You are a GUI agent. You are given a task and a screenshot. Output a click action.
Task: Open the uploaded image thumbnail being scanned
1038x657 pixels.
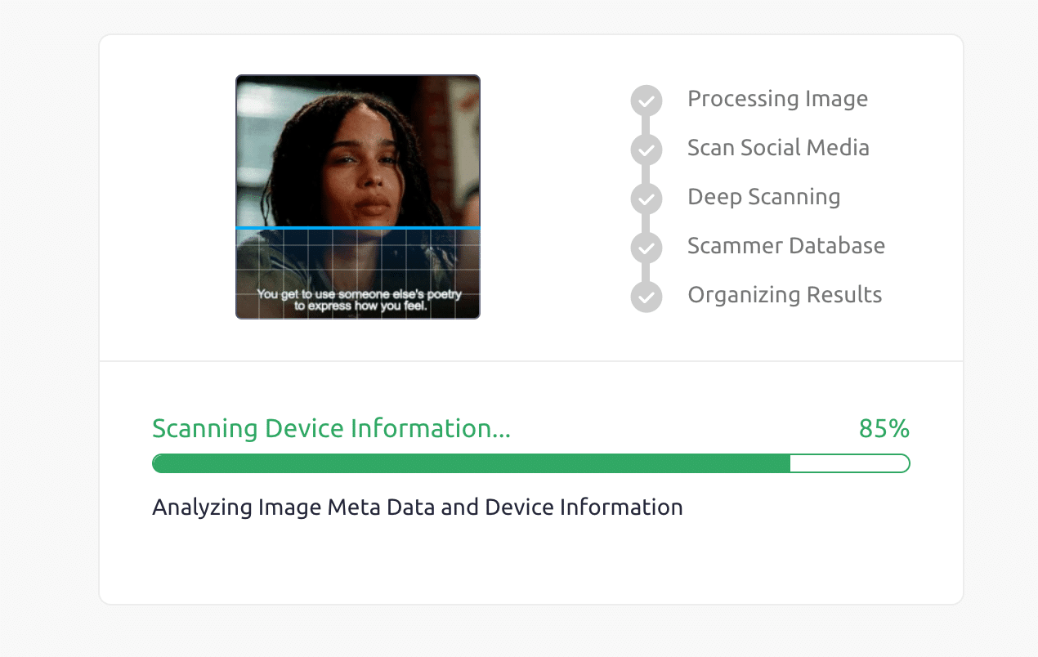pos(358,197)
